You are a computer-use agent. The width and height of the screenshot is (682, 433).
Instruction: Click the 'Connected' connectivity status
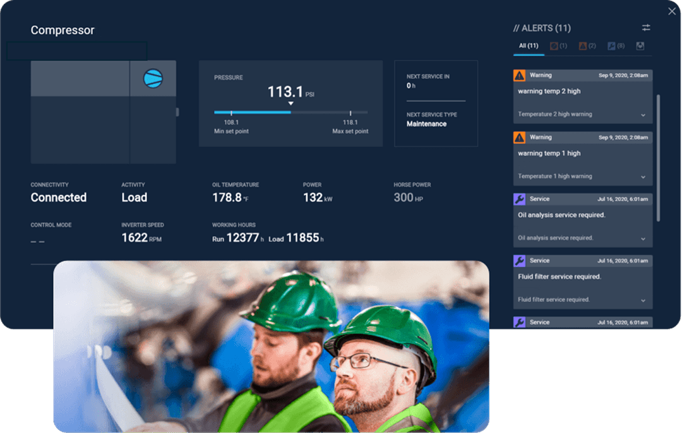pos(59,198)
